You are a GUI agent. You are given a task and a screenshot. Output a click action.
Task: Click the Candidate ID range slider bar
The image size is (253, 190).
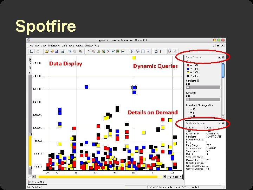(x=203, y=87)
